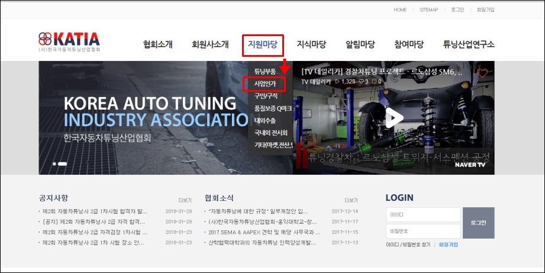Open the 지원마당 menu
Image resolution: width=545 pixels, height=273 pixels.
tap(263, 44)
